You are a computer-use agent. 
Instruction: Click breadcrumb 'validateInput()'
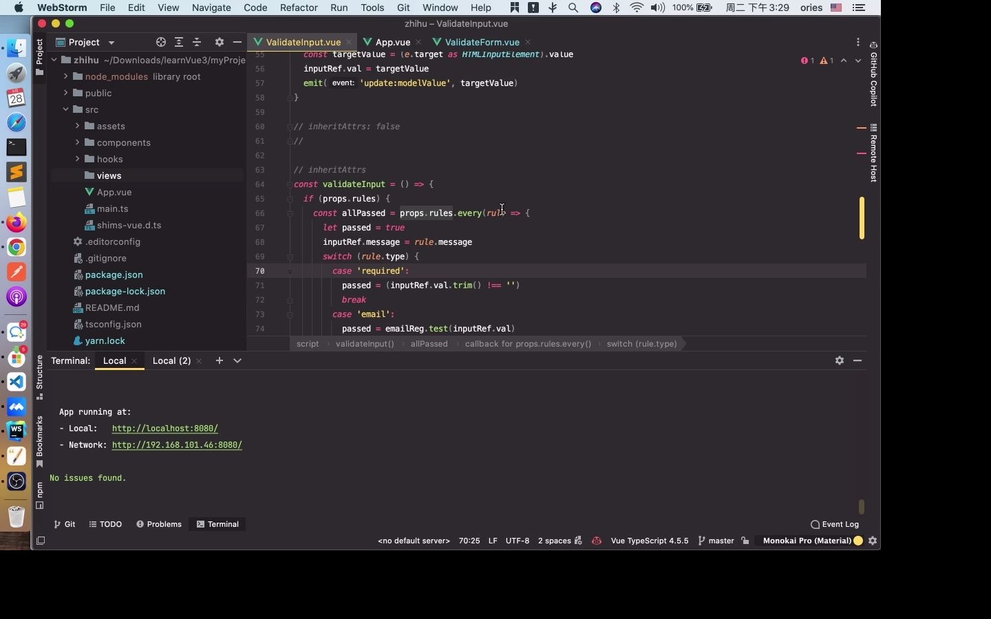coord(365,344)
